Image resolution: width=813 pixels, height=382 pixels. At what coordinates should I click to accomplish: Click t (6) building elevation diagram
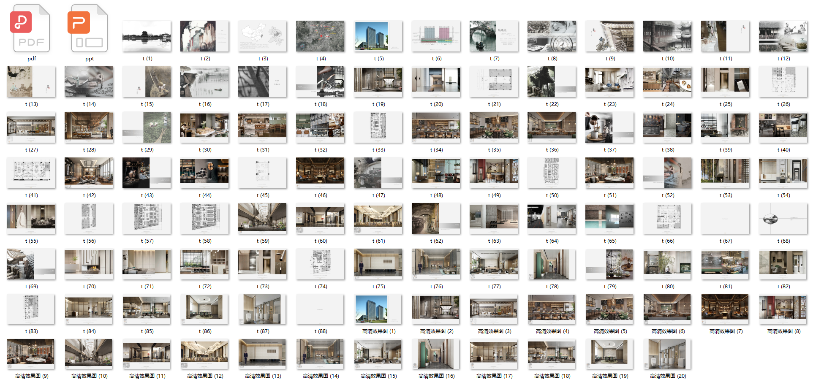436,36
